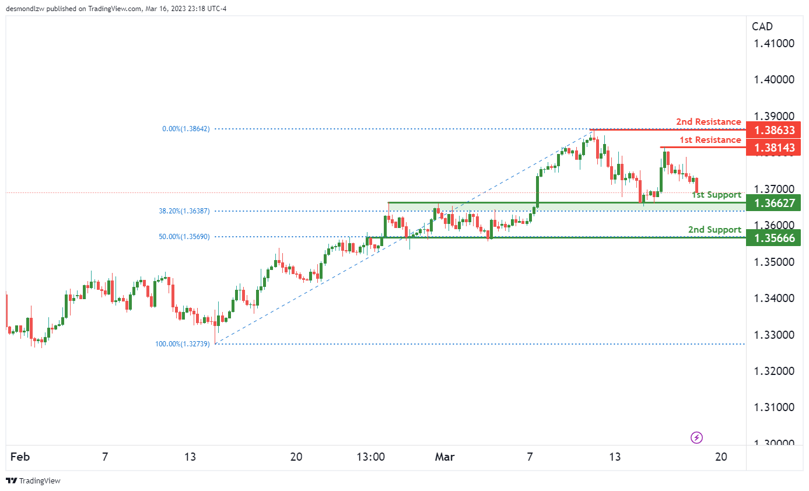Click the Feb label on the date axis

[20, 457]
